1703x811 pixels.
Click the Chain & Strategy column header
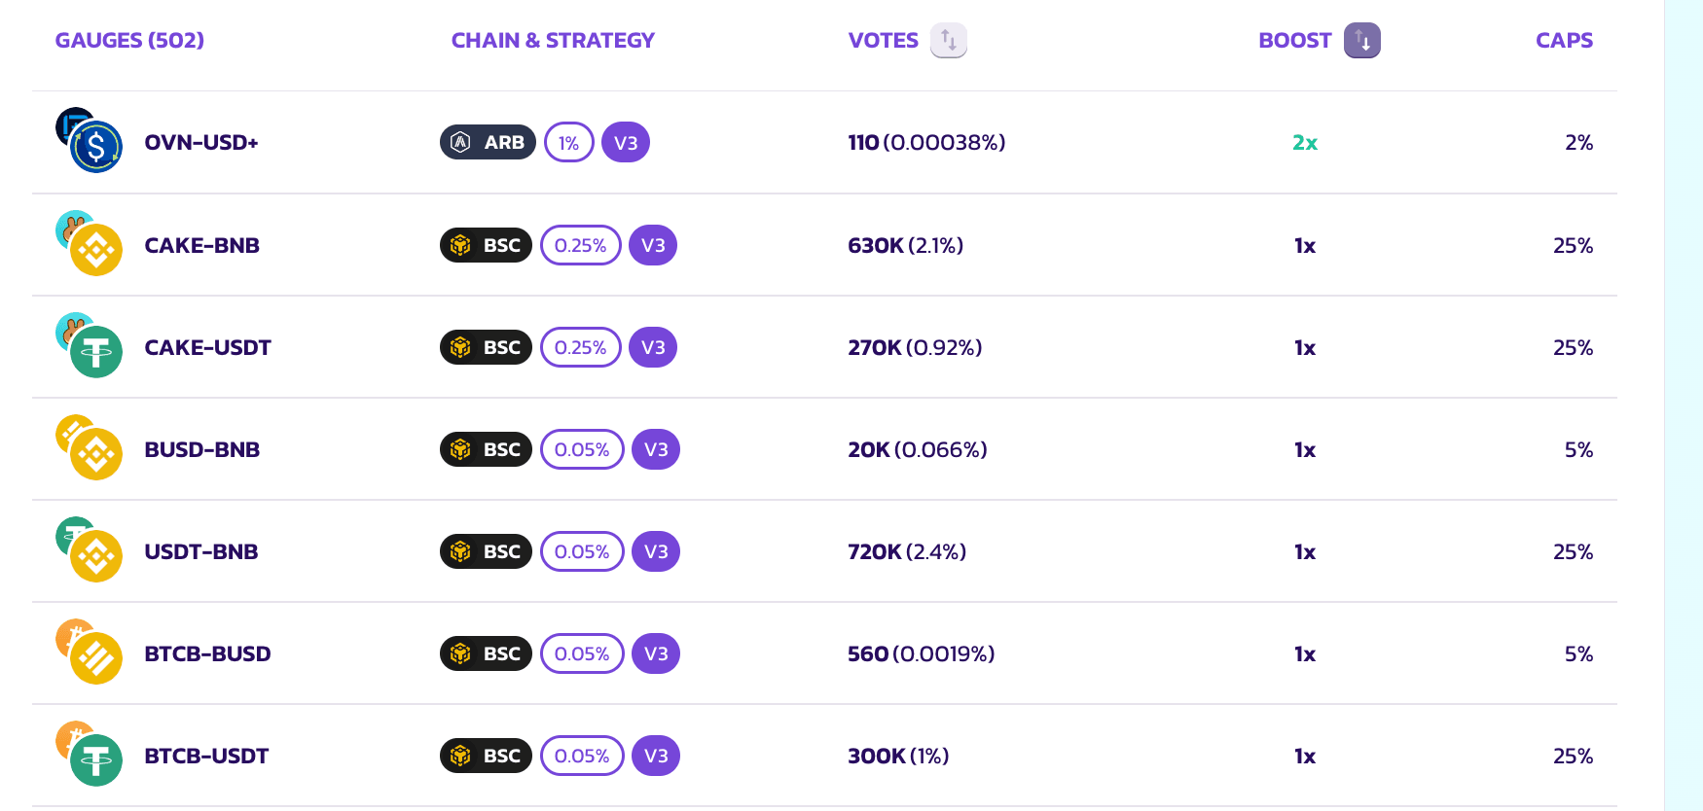[553, 41]
